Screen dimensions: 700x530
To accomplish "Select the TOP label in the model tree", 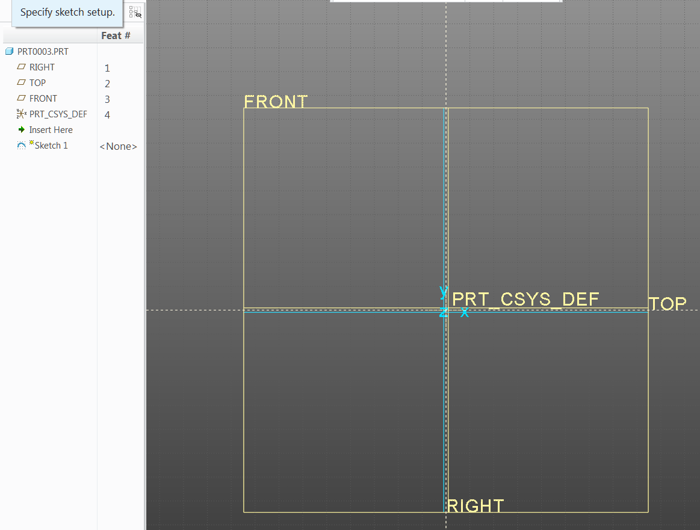I will coord(37,82).
